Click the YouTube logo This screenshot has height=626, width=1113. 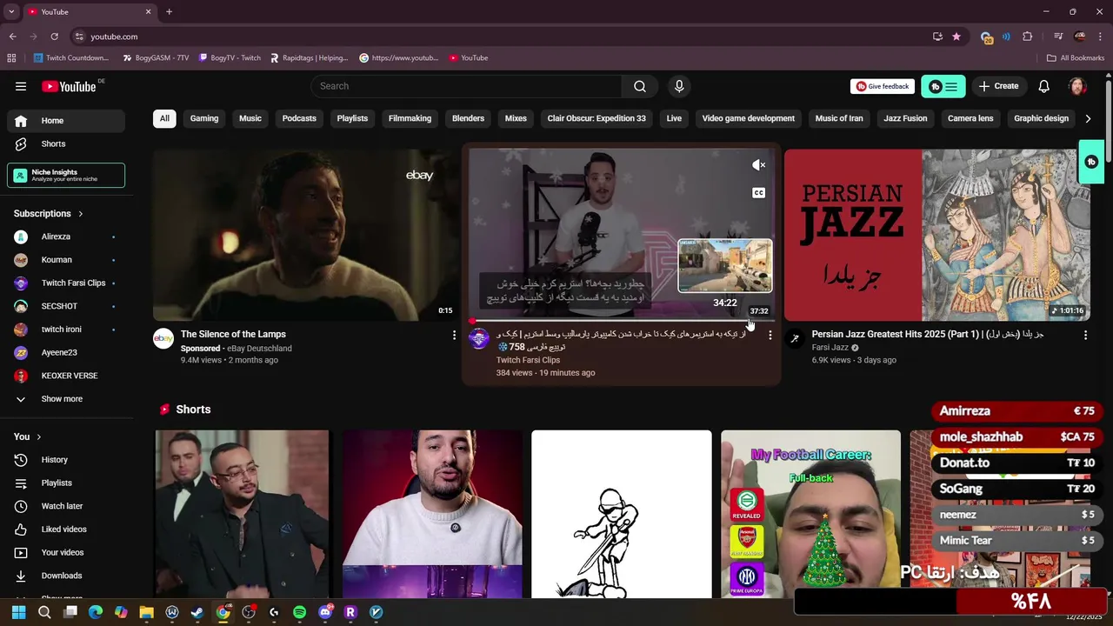tap(69, 86)
